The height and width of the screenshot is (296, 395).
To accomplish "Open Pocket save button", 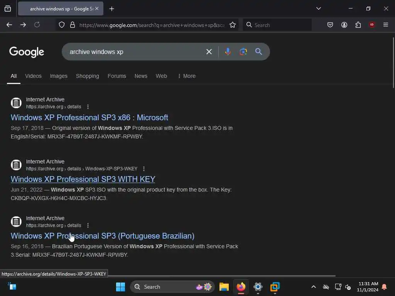I will pos(330,25).
